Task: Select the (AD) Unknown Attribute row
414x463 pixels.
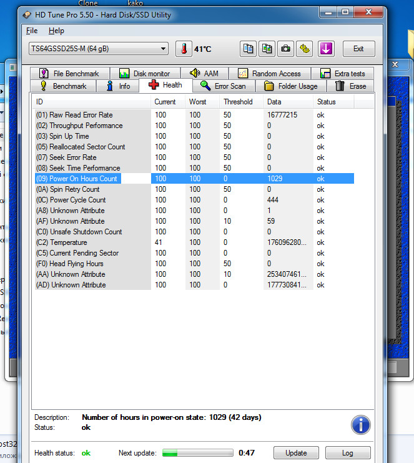Action: 194,285
